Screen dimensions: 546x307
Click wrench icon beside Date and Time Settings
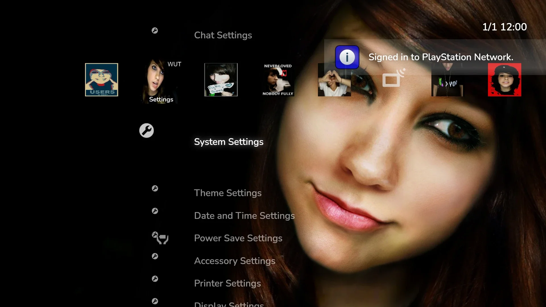coord(155,211)
